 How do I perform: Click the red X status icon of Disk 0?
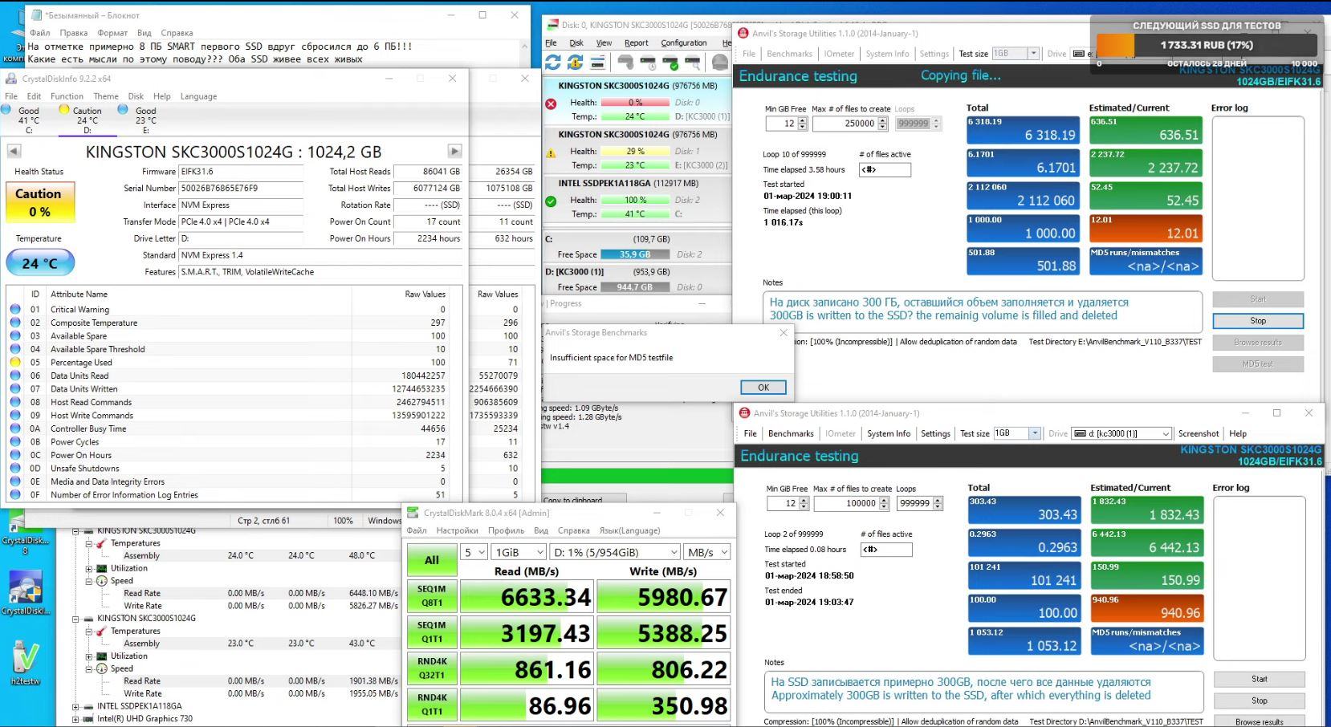(x=551, y=104)
